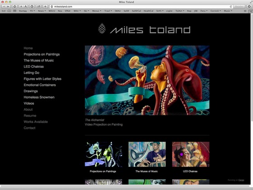Open the Resume page
Screen dimensions: 253x190
point(30,116)
